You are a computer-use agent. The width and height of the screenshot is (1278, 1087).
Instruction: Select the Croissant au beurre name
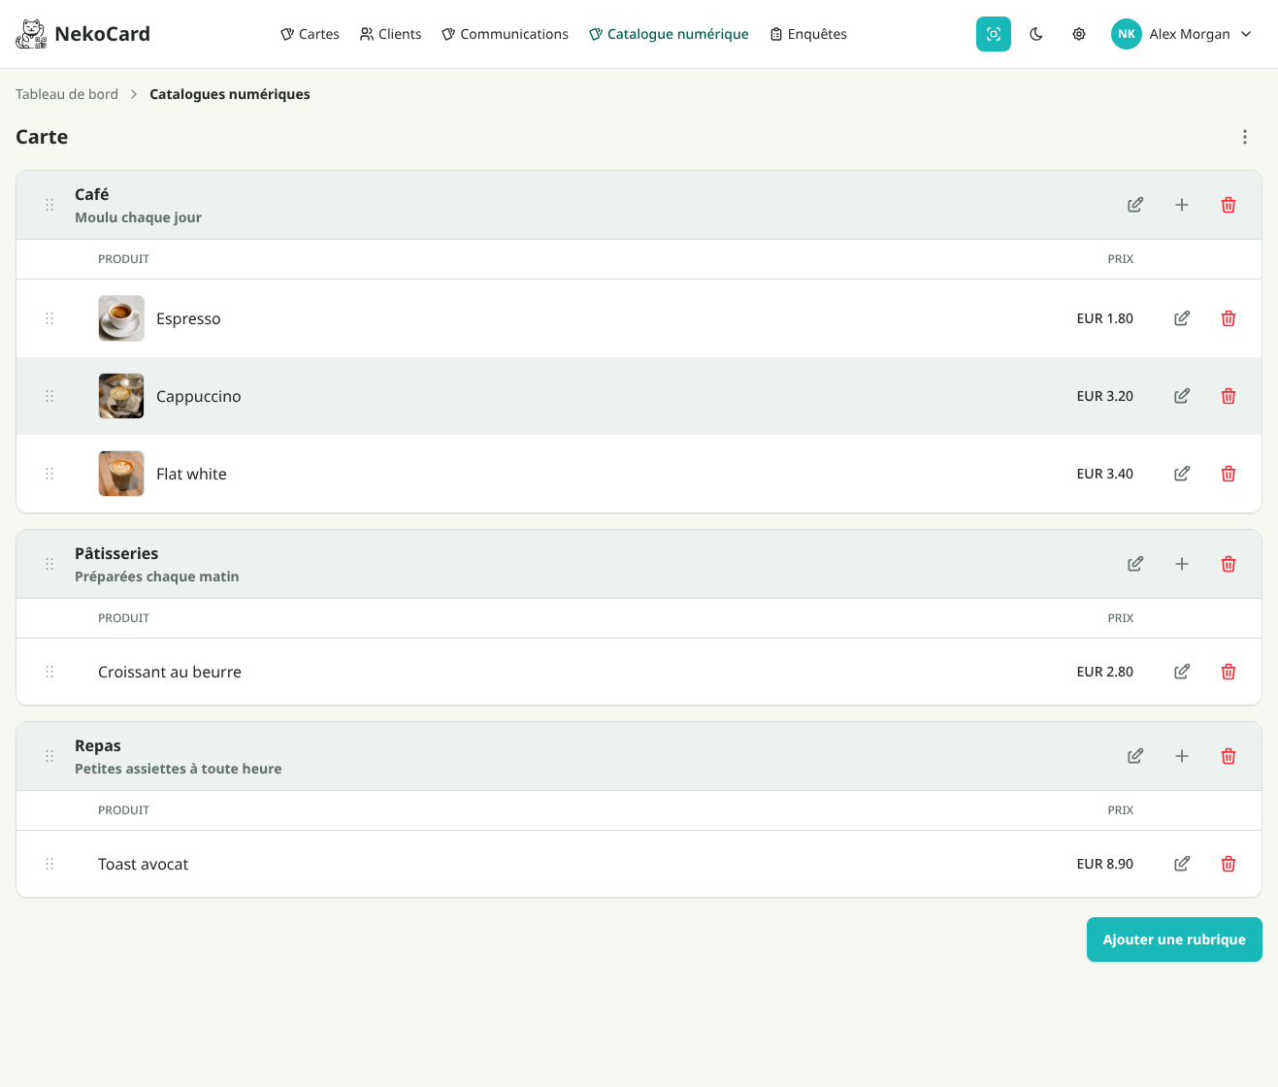pos(170,672)
